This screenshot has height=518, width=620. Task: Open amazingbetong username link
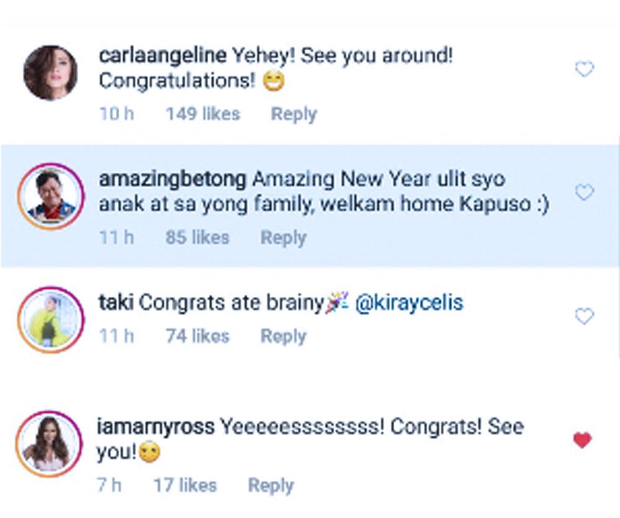tap(173, 180)
